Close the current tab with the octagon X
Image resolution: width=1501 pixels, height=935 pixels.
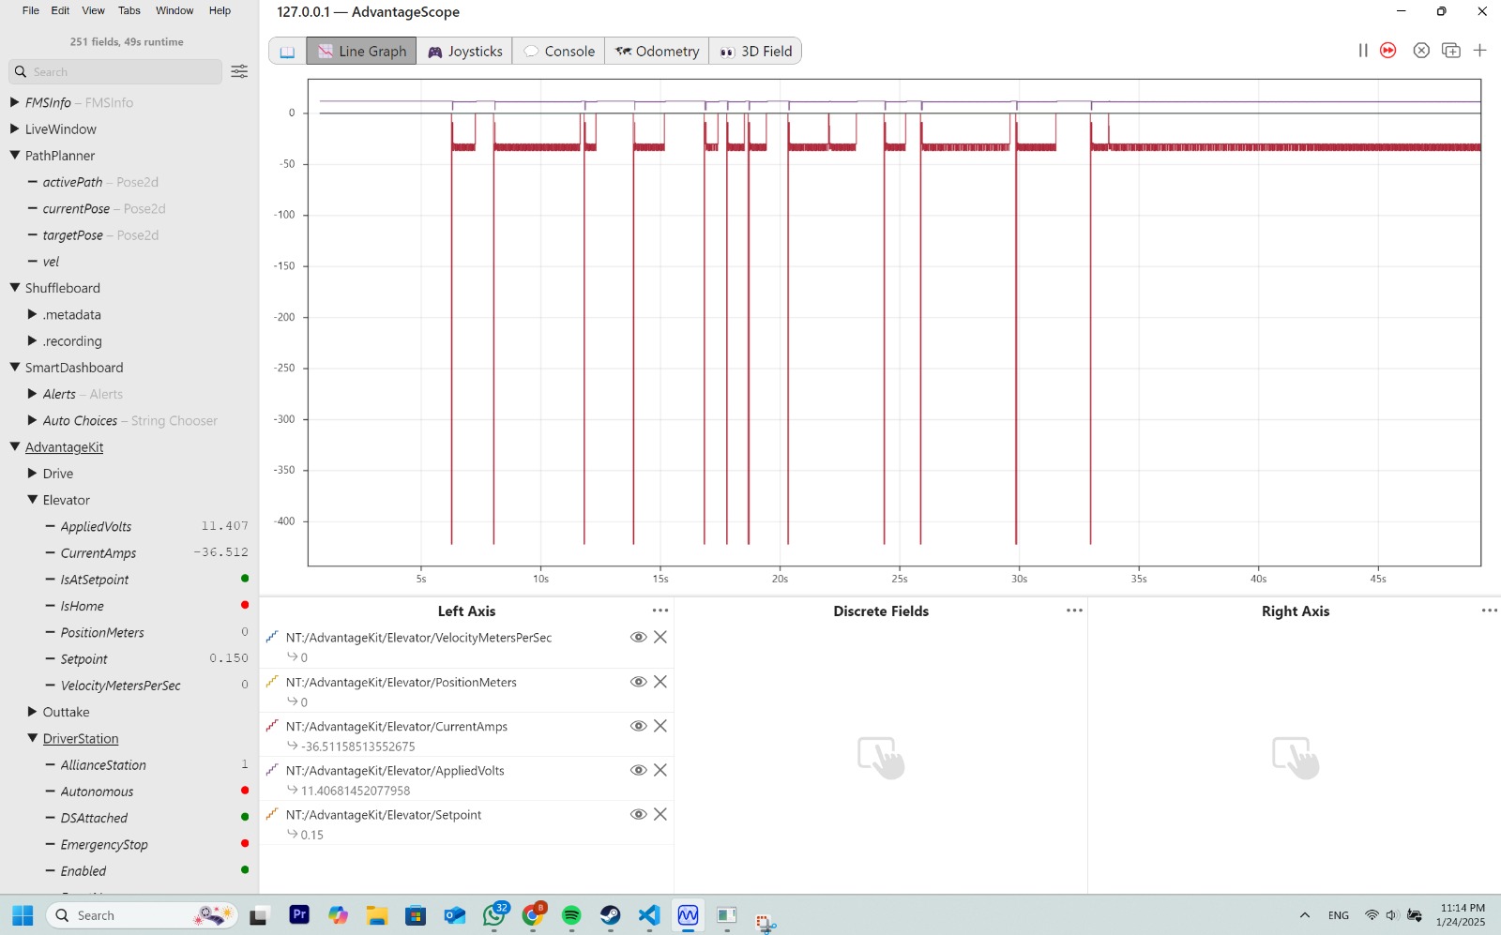pos(1421,51)
